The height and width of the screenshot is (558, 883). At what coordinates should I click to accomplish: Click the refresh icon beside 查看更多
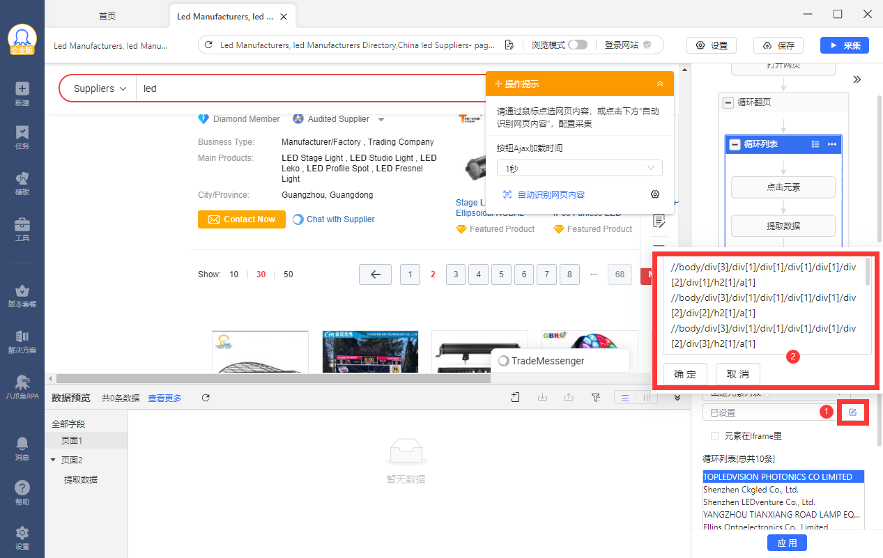pos(206,398)
